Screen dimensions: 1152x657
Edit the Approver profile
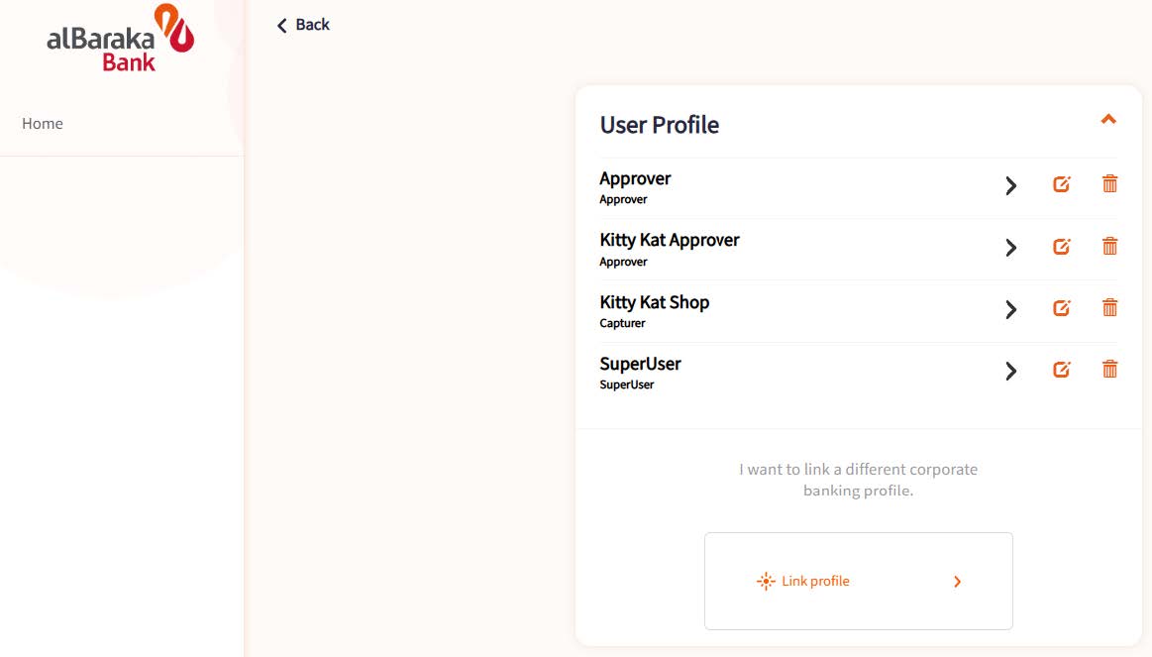click(1062, 183)
